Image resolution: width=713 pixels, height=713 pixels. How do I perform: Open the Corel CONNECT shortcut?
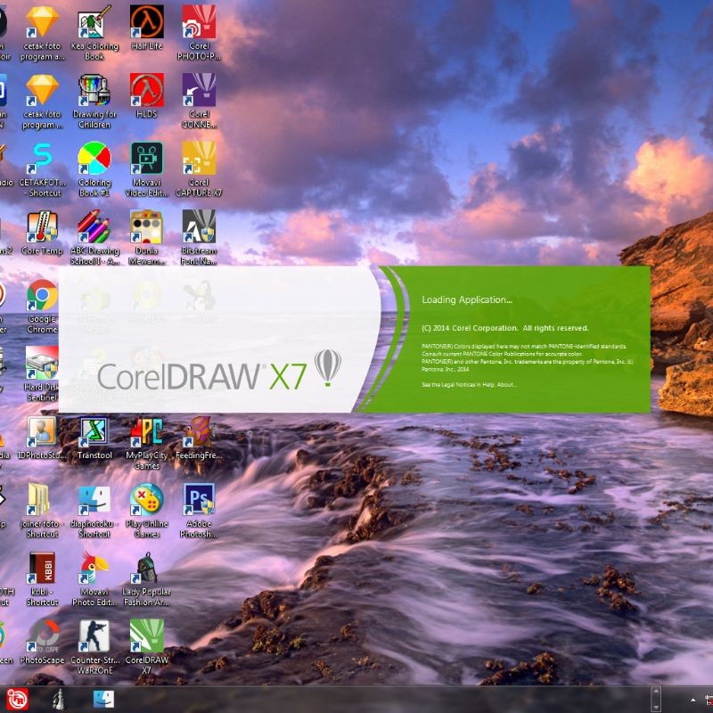tap(199, 101)
